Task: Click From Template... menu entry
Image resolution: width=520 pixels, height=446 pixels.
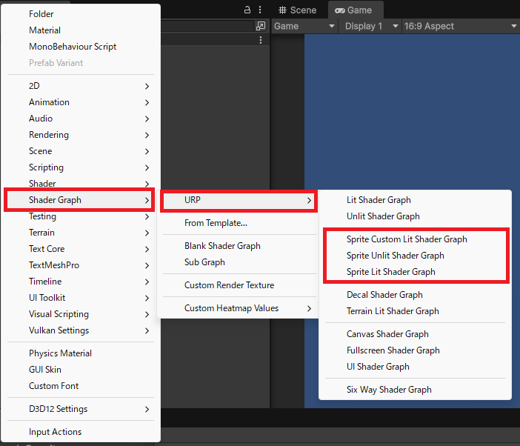Action: point(216,223)
